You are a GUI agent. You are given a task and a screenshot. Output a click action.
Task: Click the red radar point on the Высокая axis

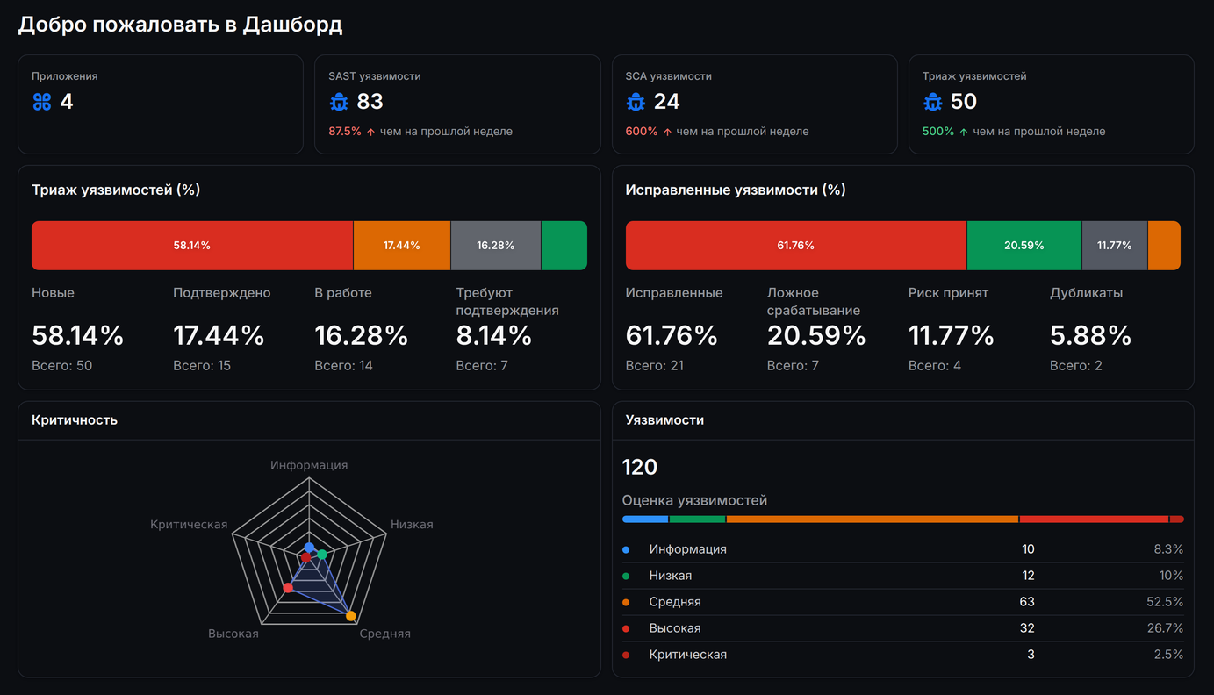pyautogui.click(x=287, y=588)
